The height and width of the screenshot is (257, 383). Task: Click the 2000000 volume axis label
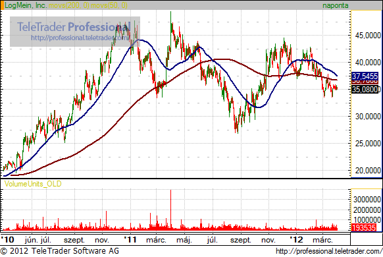pos(367,210)
